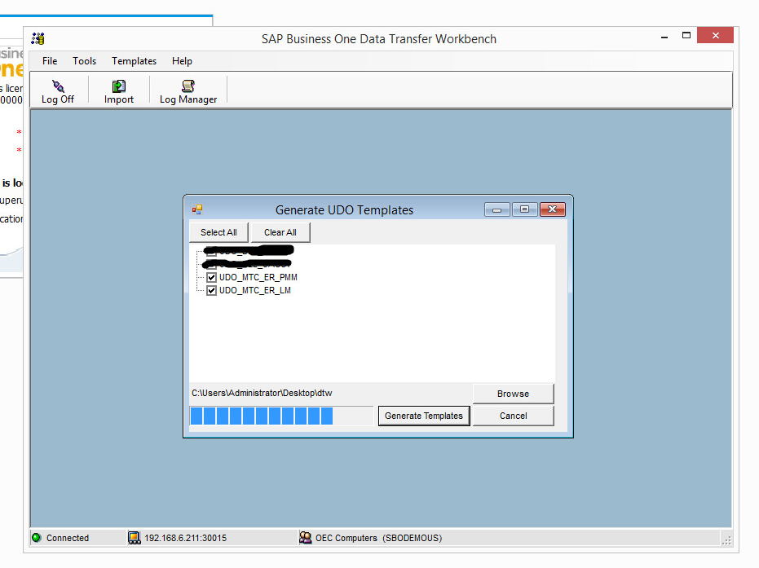
Task: Click the server computer icon in status bar
Action: 134,538
